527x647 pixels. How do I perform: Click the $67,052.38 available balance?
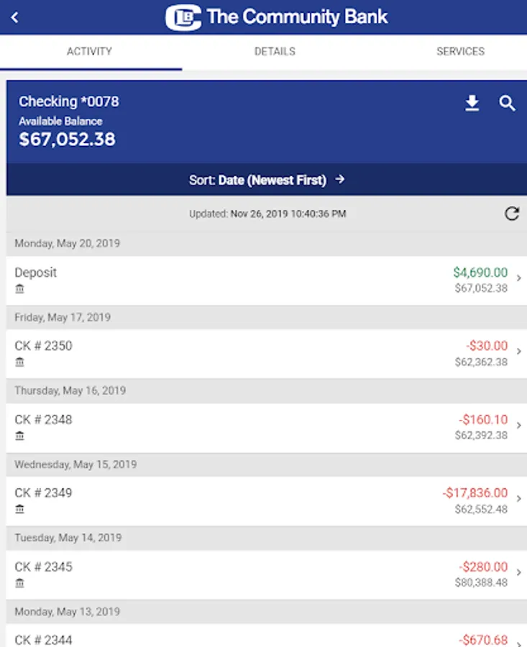click(x=68, y=139)
